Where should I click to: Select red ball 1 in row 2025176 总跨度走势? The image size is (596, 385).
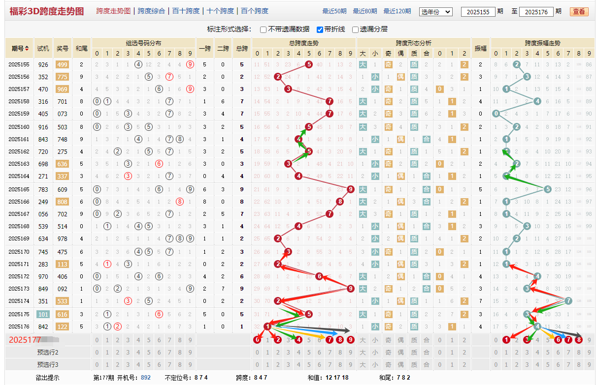pos(267,326)
